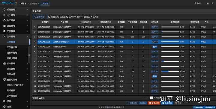The width and height of the screenshot is (216, 109).
Task: Click the page number input field
Action: (151, 98)
